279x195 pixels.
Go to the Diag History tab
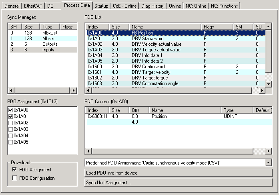[153, 6]
